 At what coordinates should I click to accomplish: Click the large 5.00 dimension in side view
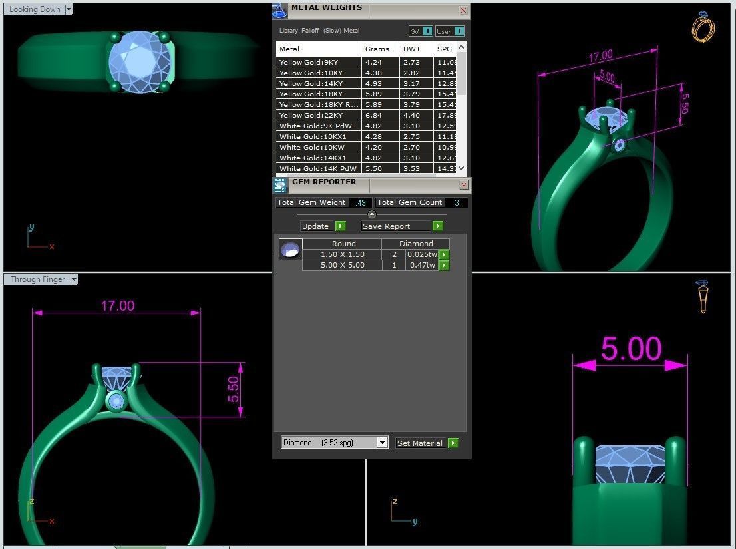pos(631,349)
